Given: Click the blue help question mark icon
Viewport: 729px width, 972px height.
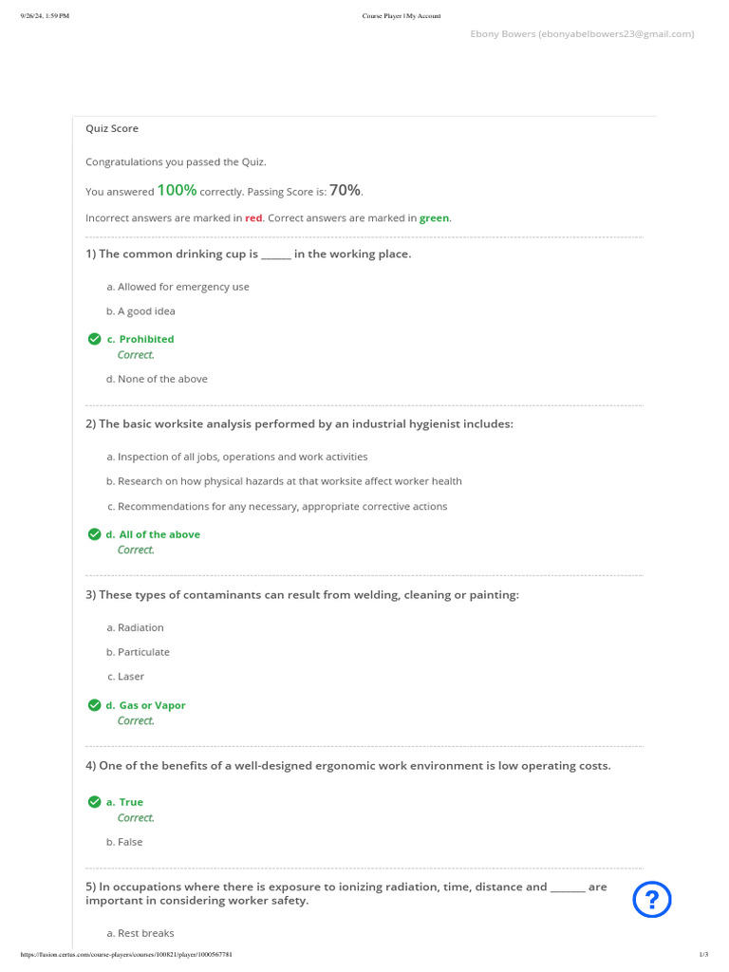Looking at the screenshot, I should pos(652,900).
